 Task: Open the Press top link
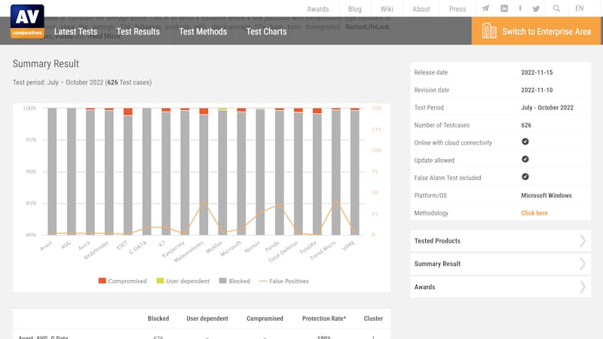pyautogui.click(x=458, y=9)
